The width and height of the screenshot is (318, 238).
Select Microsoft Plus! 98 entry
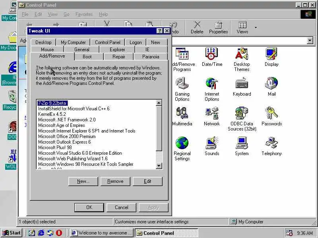55,148
